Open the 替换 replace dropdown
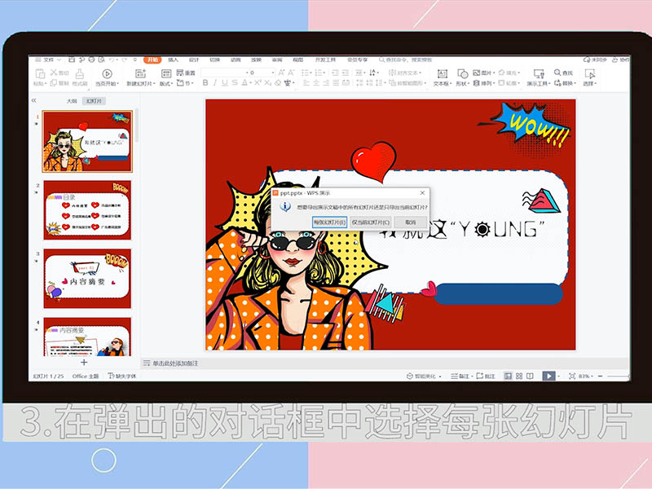Viewport: 652px width, 489px height. pos(565,83)
